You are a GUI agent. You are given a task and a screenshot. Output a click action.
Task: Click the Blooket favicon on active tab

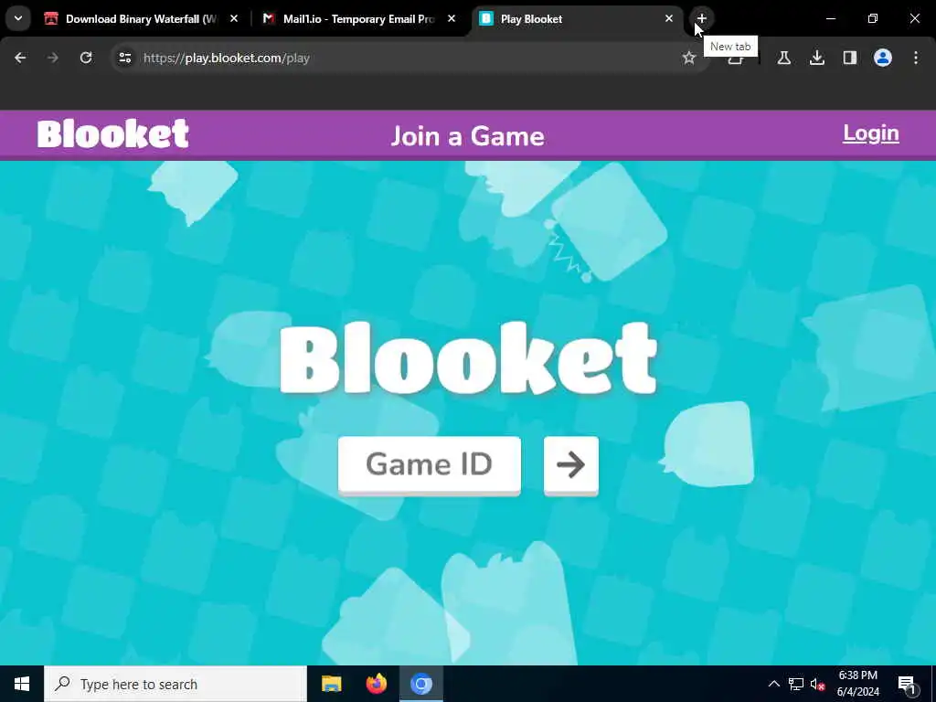coord(486,19)
